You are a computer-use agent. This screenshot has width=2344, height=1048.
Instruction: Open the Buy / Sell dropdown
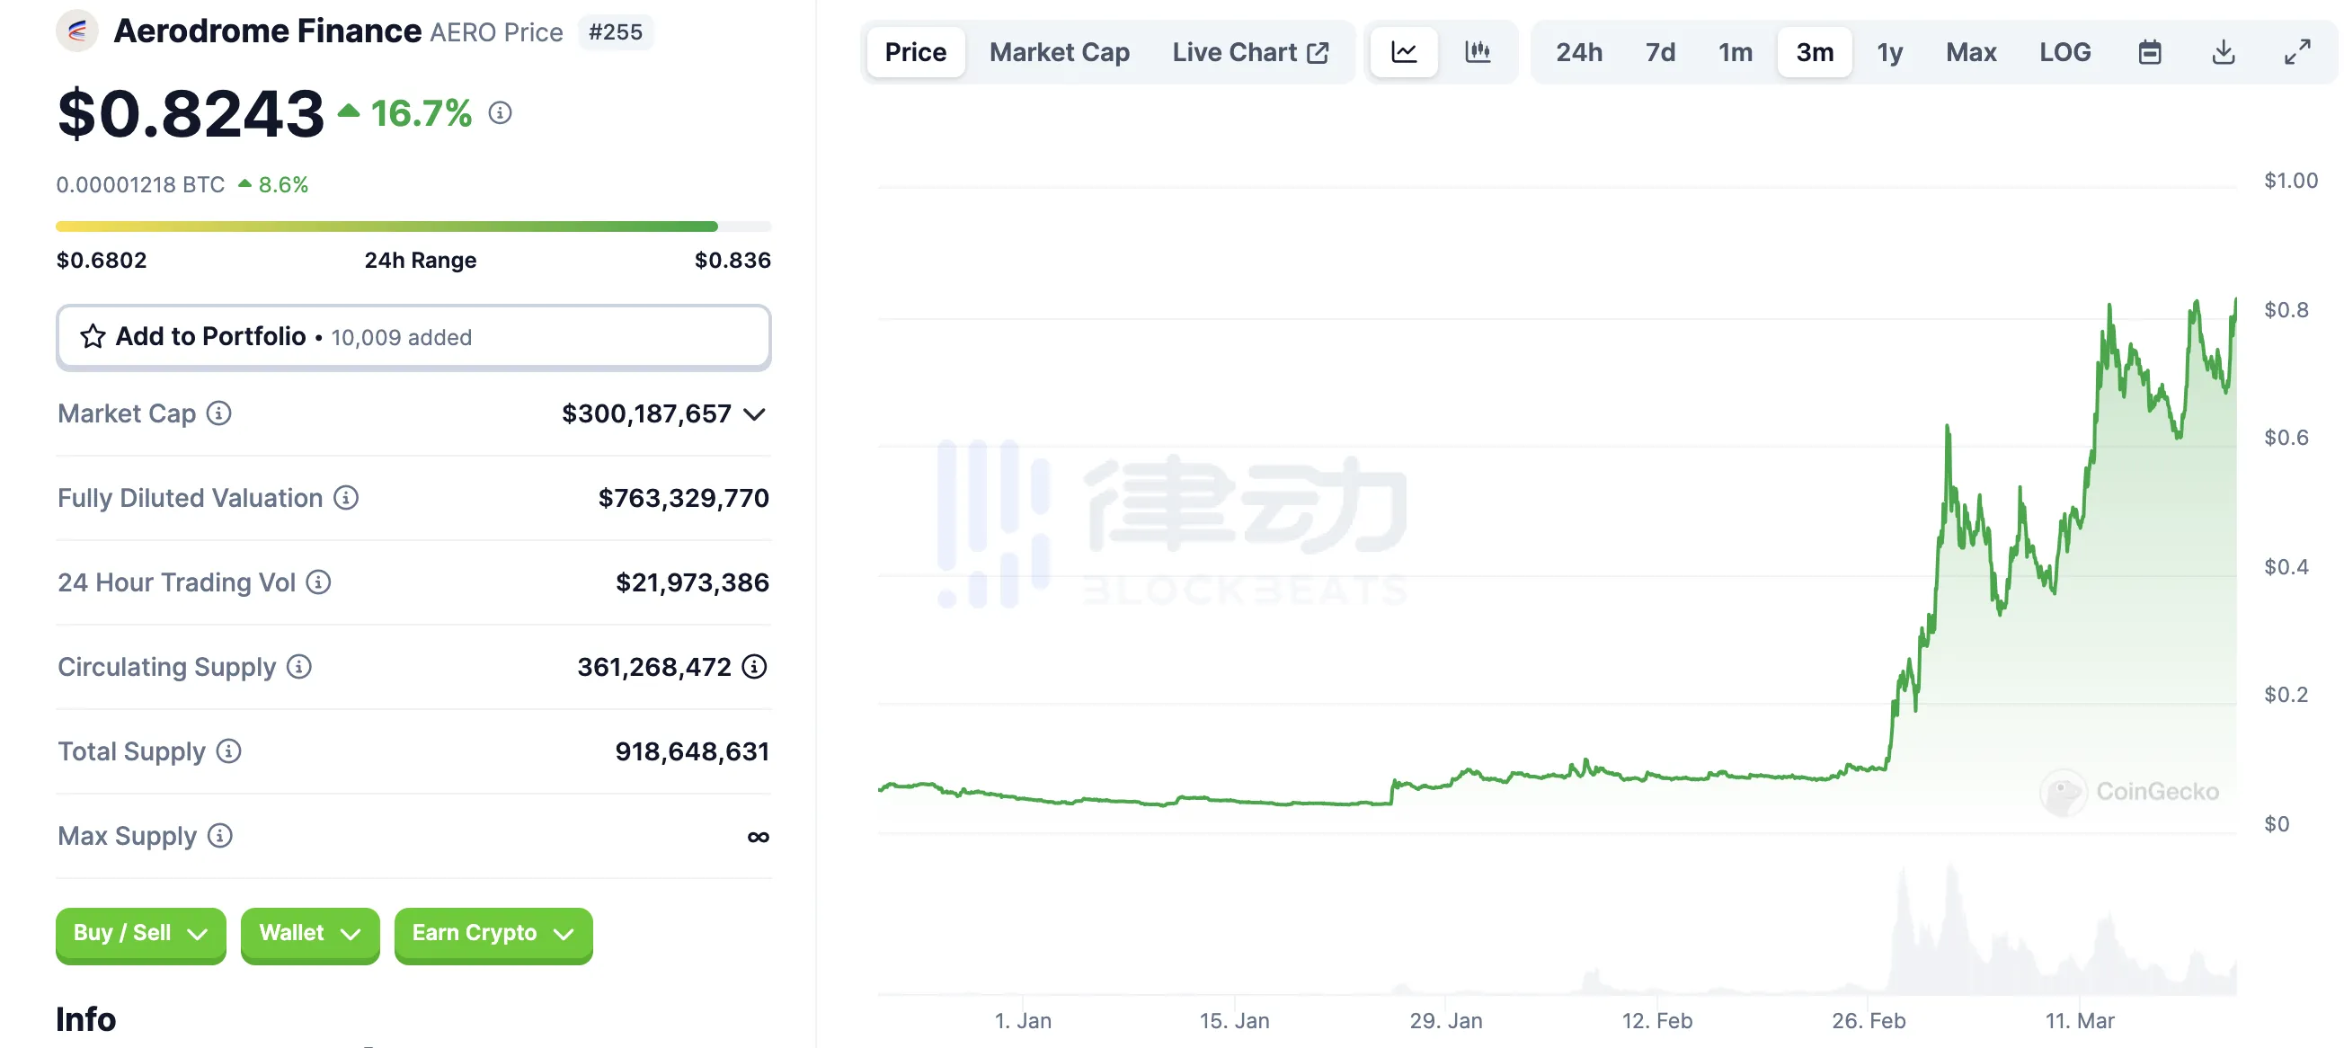139,933
